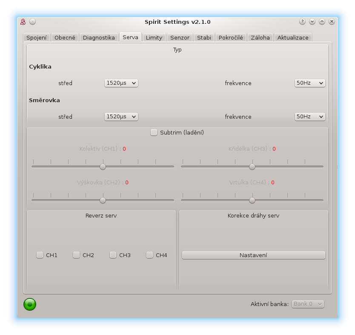
Task: Click the green connection status indicator
Action: [x=30, y=304]
